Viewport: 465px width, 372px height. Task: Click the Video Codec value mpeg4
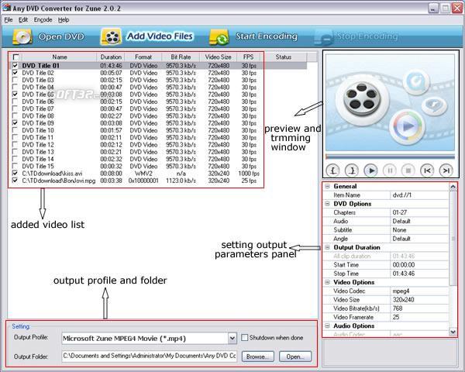(419, 291)
